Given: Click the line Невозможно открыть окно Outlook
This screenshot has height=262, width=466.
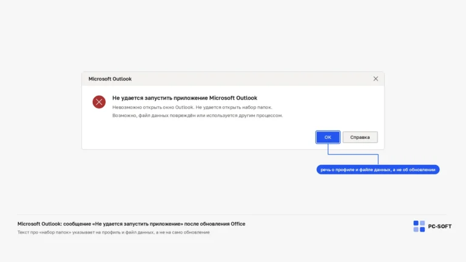Looking at the screenshot, I should tap(192, 107).
